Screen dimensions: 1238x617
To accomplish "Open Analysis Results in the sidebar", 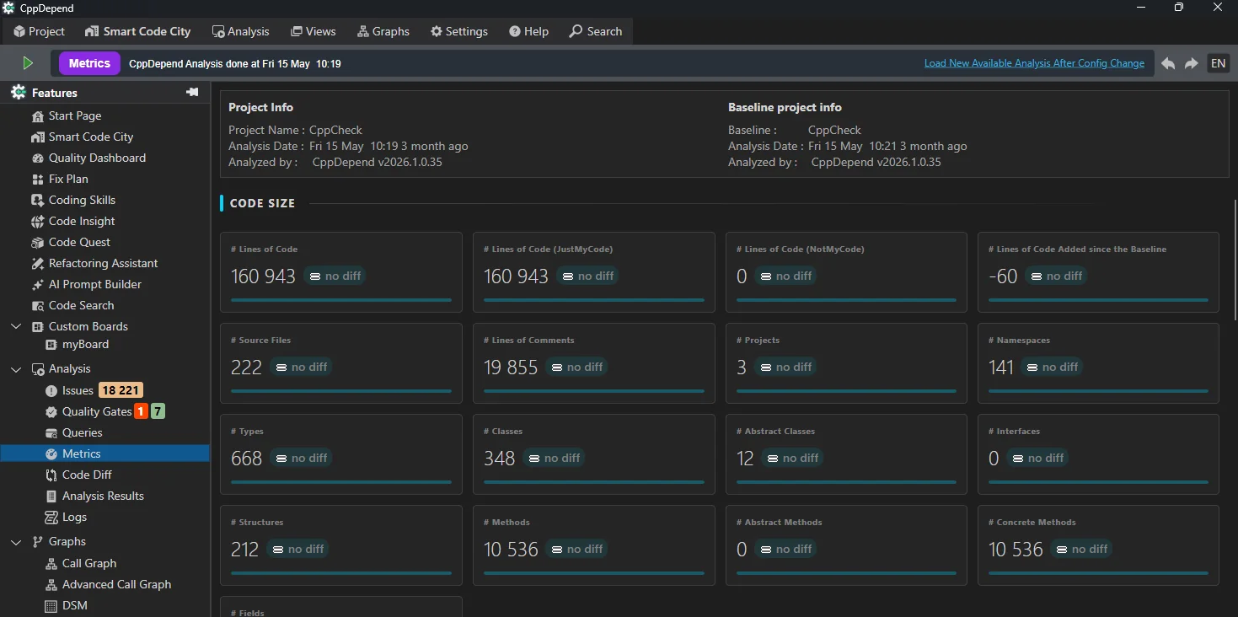I will (103, 496).
